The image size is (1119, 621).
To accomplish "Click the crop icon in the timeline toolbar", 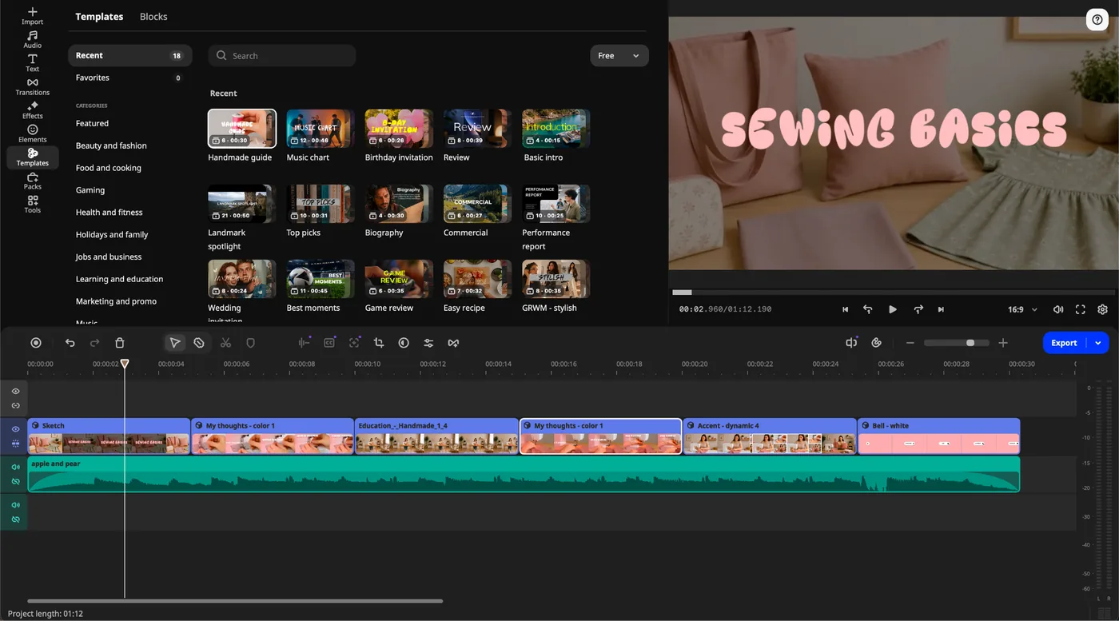I will click(379, 343).
